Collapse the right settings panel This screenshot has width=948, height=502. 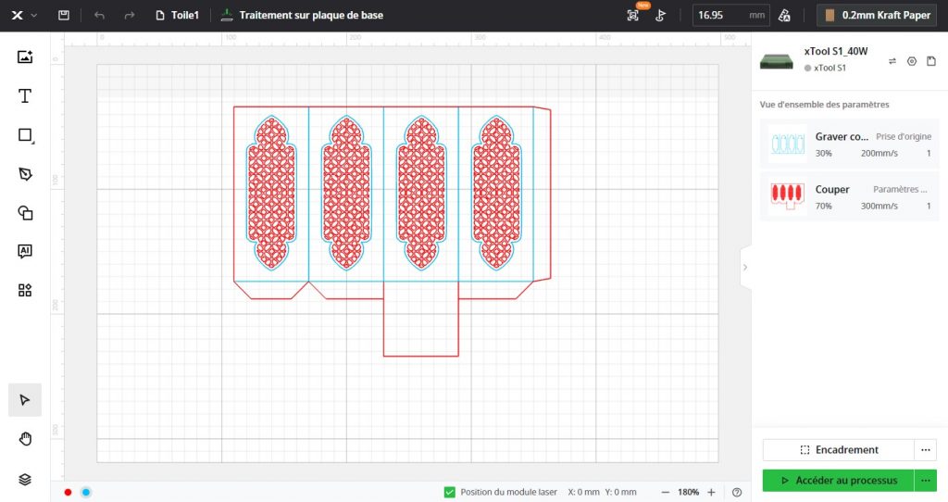745,267
